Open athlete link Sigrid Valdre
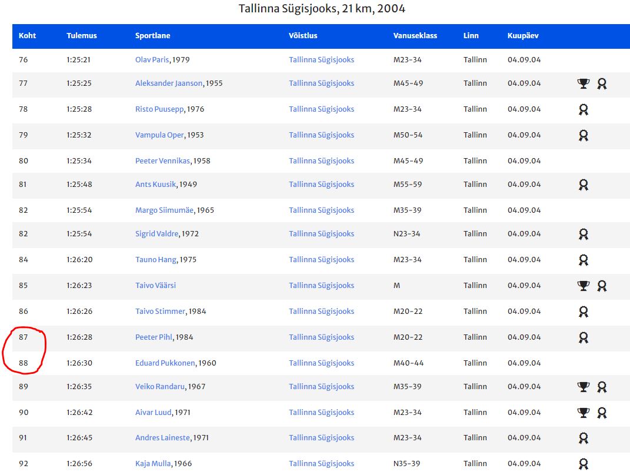The height and width of the screenshot is (472, 630). (156, 233)
